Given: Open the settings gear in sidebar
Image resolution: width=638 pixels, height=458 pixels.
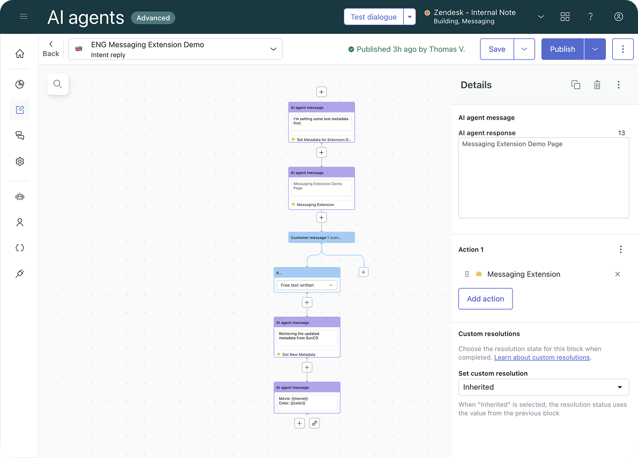Looking at the screenshot, I should pos(20,161).
